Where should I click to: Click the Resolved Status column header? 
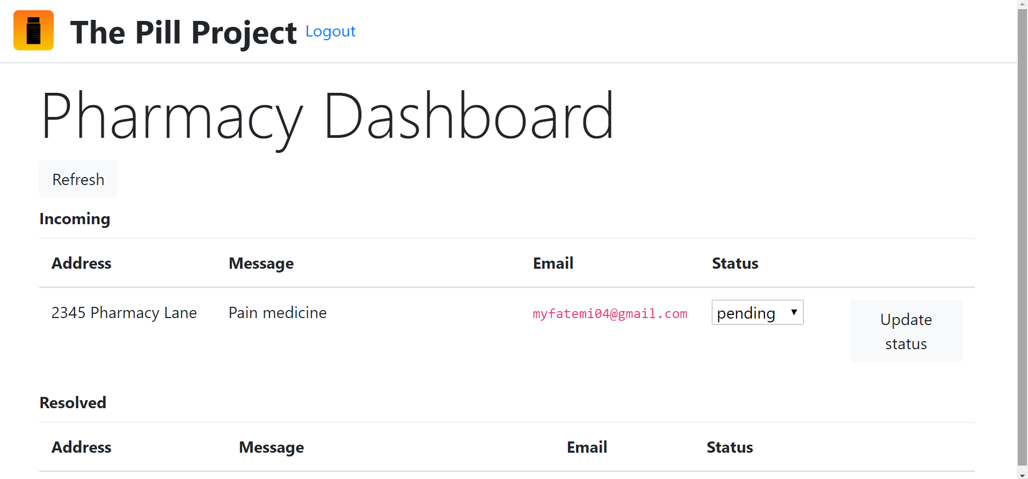[730, 447]
